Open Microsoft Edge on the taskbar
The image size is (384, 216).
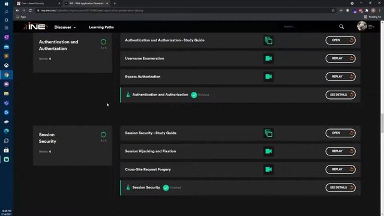coord(7,131)
